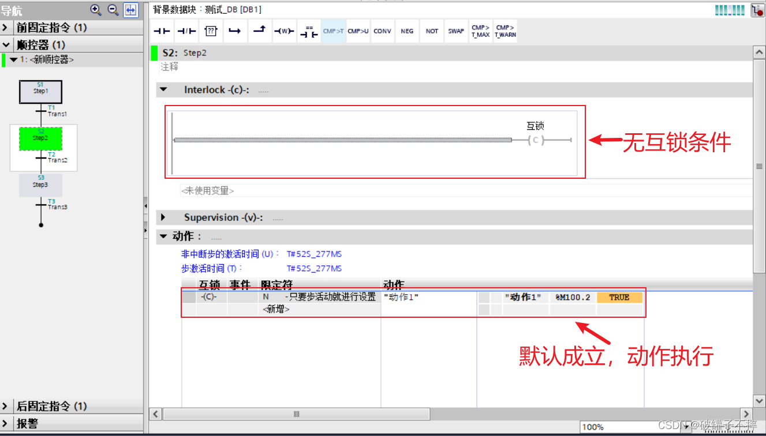The height and width of the screenshot is (436, 766).
Task: Collapse 顺控器 (1) section
Action: point(6,45)
